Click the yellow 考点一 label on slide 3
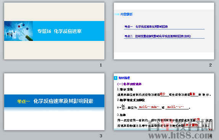The height and width of the screenshot is (140, 219). click(x=23, y=101)
